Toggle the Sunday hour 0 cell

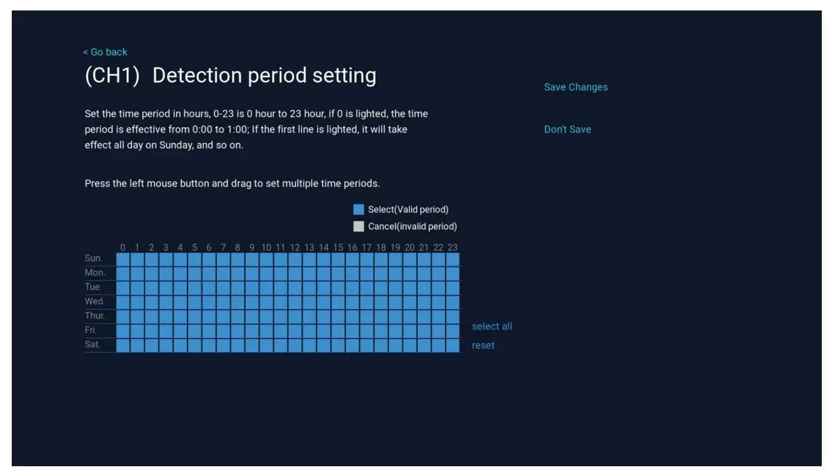click(x=123, y=259)
